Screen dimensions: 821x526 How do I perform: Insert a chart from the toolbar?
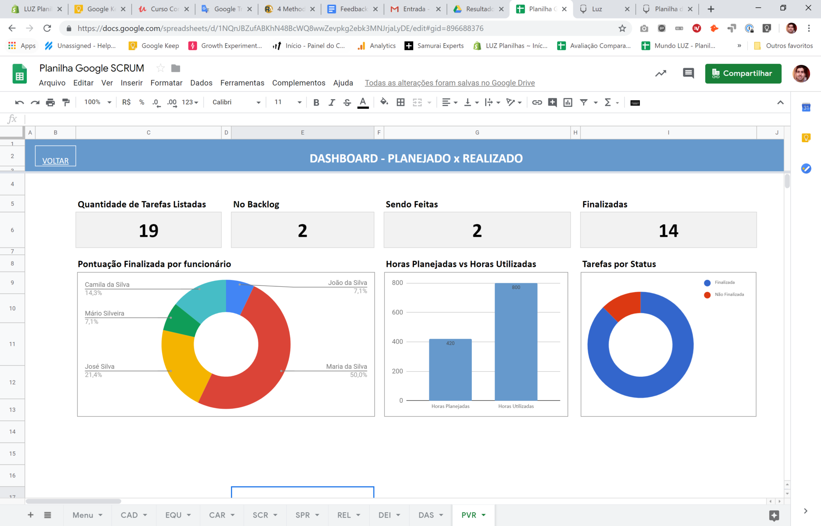pyautogui.click(x=568, y=102)
